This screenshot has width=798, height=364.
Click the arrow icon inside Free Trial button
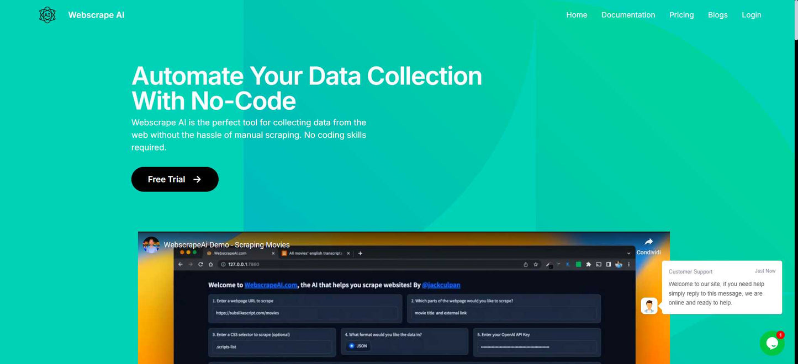coord(197,179)
